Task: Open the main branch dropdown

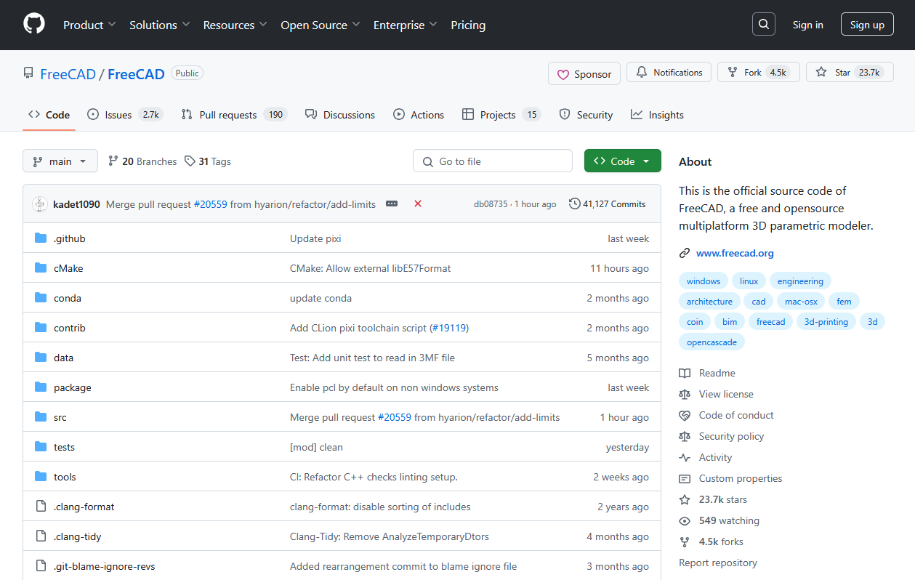Action: [x=60, y=161]
